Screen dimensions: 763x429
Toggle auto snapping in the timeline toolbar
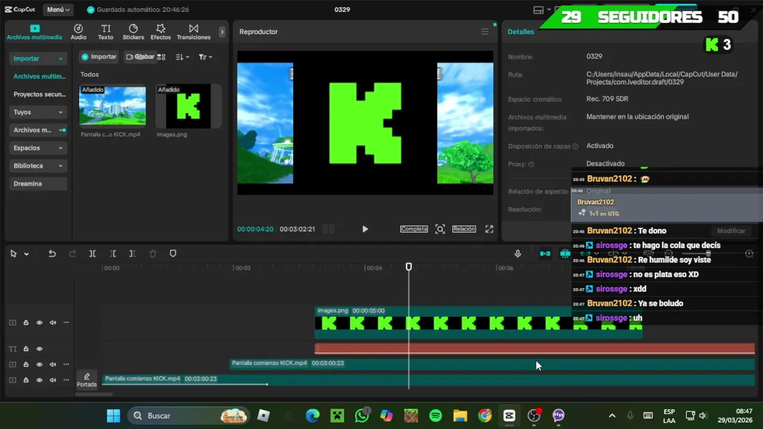click(x=565, y=254)
